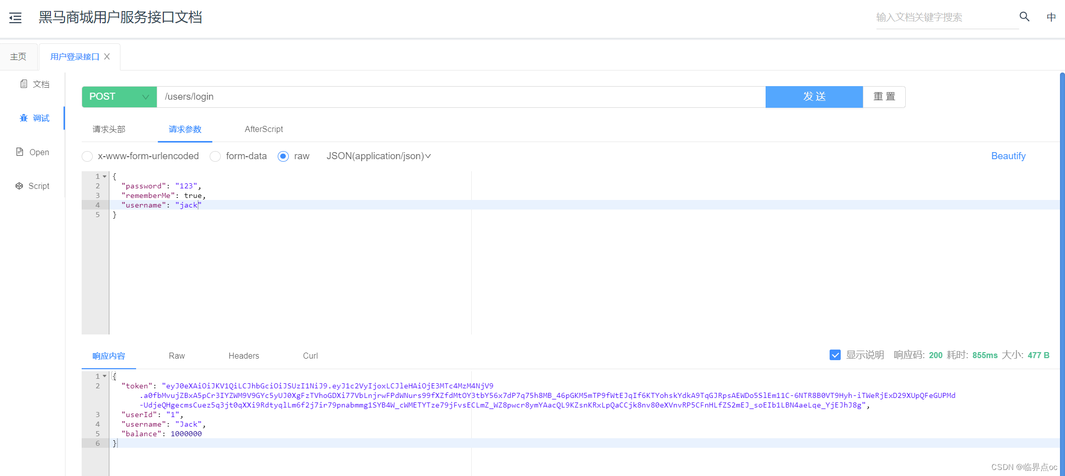Close the 用户登录接口 tab
Image resolution: width=1065 pixels, height=476 pixels.
point(107,56)
